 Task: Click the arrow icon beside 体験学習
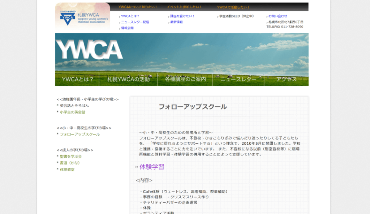(137, 167)
